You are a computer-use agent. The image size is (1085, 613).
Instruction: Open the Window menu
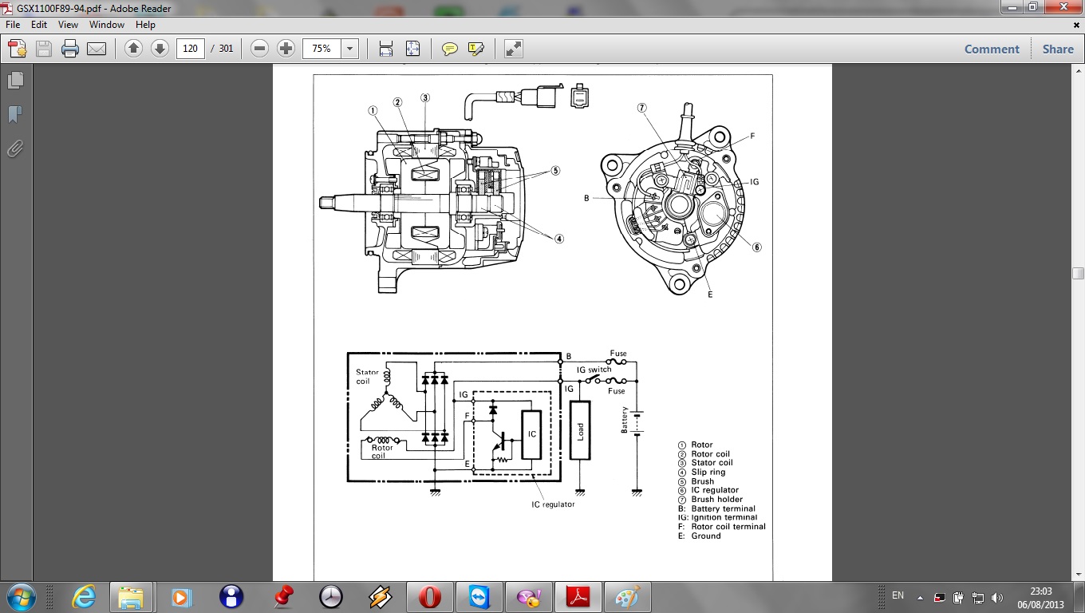107,25
